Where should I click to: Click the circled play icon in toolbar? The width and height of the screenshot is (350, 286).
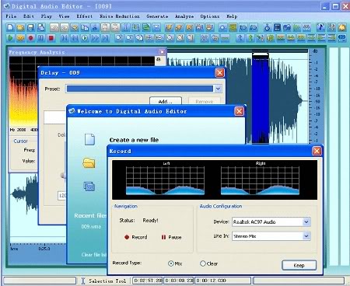85,38
